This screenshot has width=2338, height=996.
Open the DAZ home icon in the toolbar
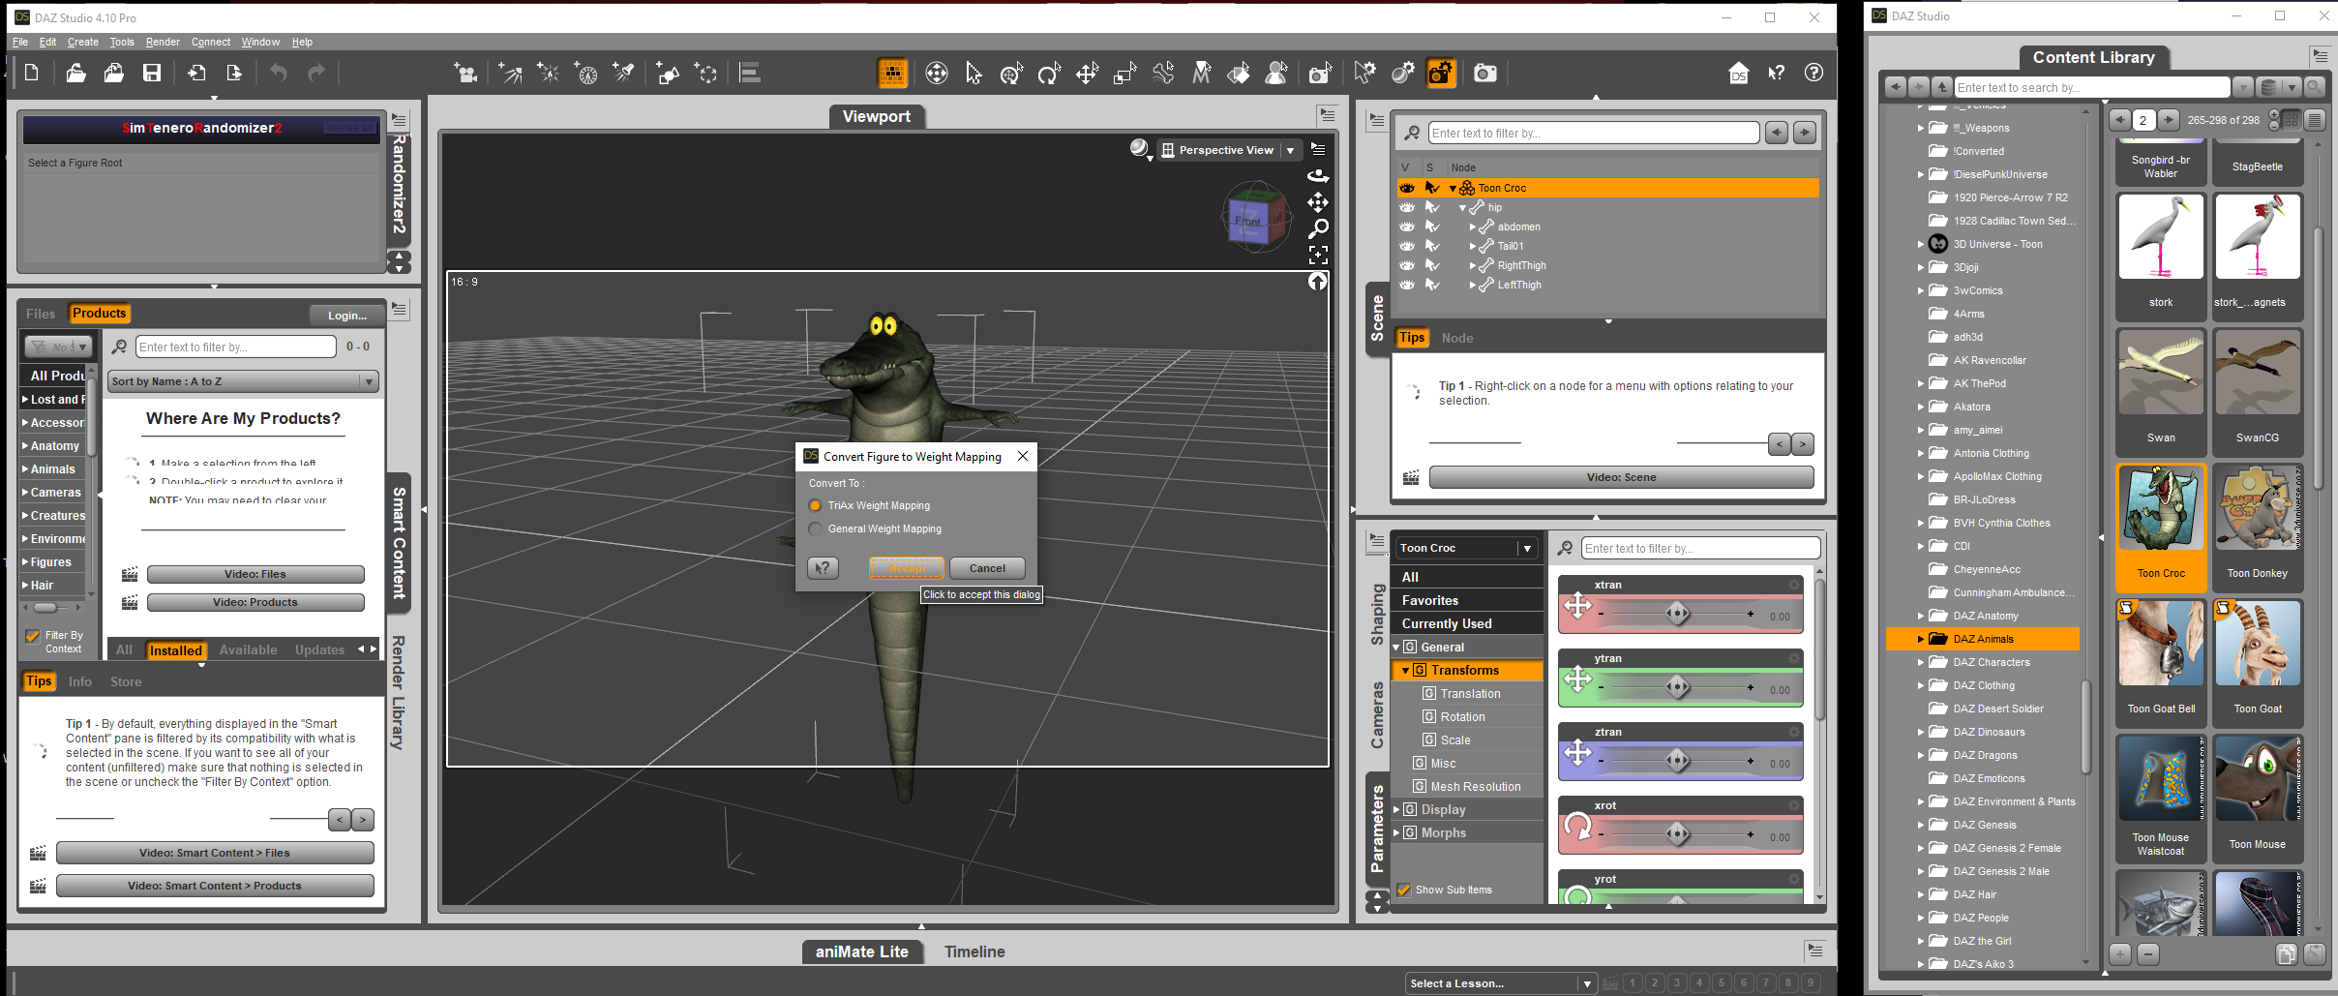(x=1739, y=73)
